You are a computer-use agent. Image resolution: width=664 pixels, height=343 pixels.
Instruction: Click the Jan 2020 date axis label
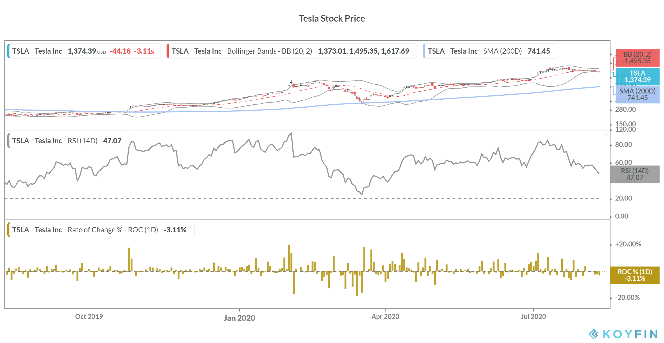(239, 318)
